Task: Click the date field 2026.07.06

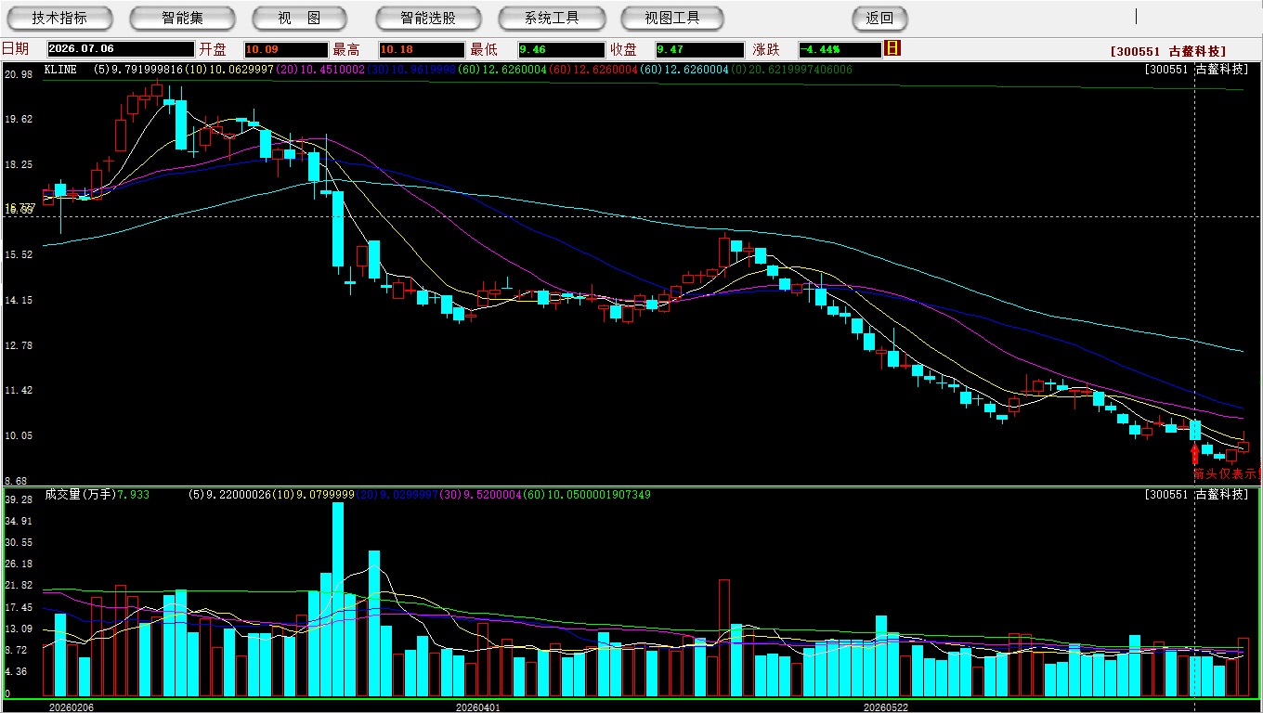Action: click(x=121, y=49)
